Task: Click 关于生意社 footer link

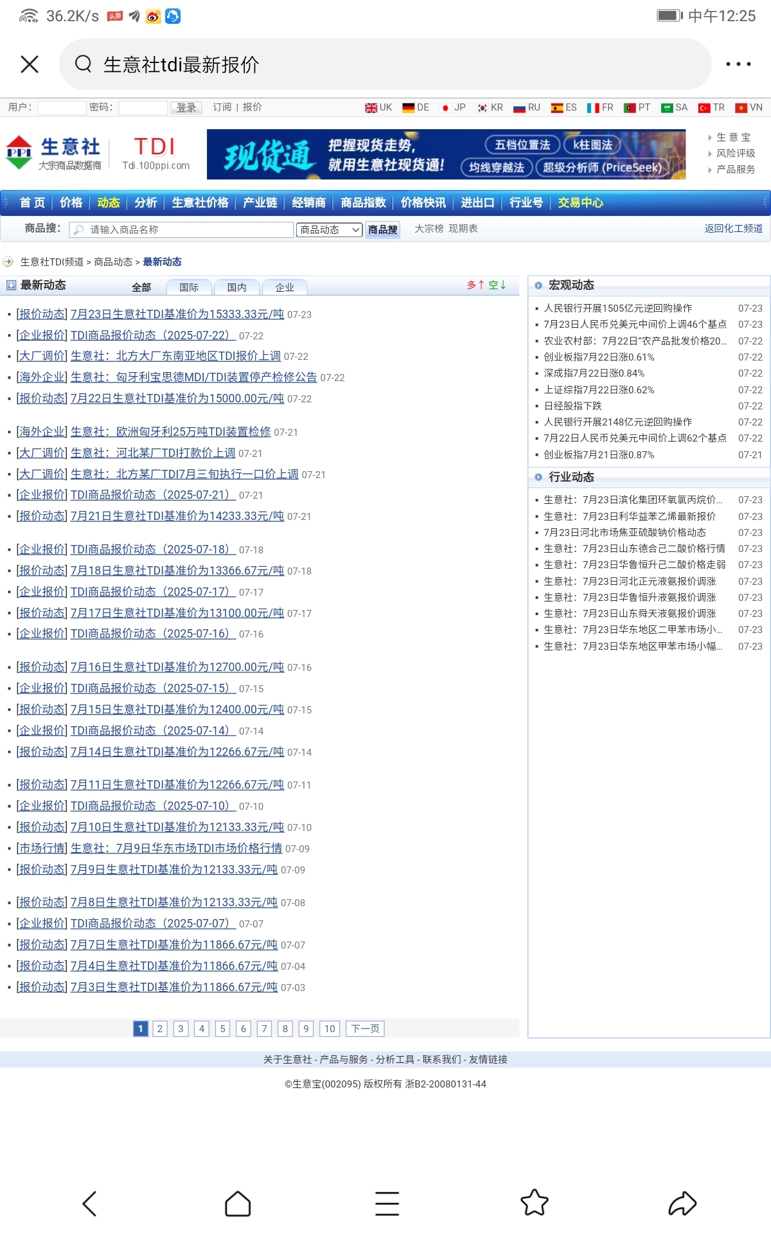Action: pyautogui.click(x=287, y=1059)
